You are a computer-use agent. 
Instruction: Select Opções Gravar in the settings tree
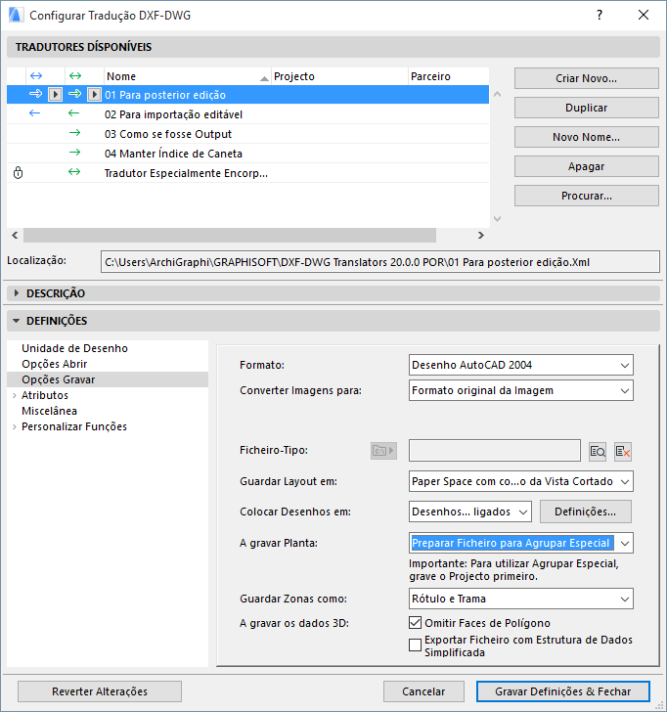pos(108,379)
